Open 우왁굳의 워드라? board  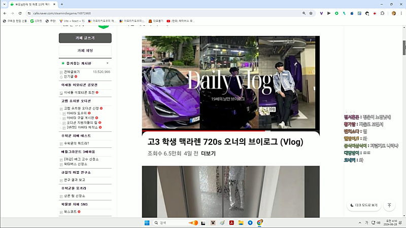pyautogui.click(x=77, y=143)
